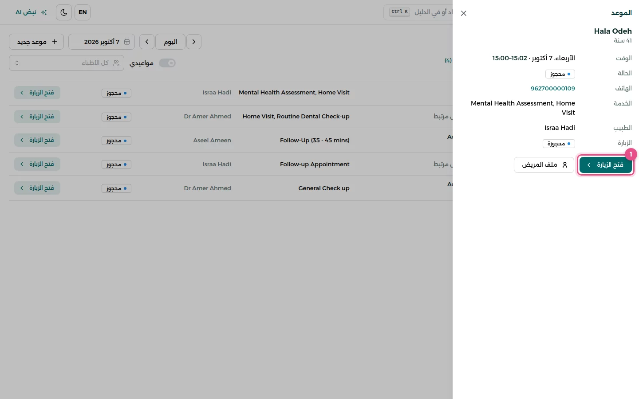Open visit for Follow-up Appointment row

pos(37,164)
